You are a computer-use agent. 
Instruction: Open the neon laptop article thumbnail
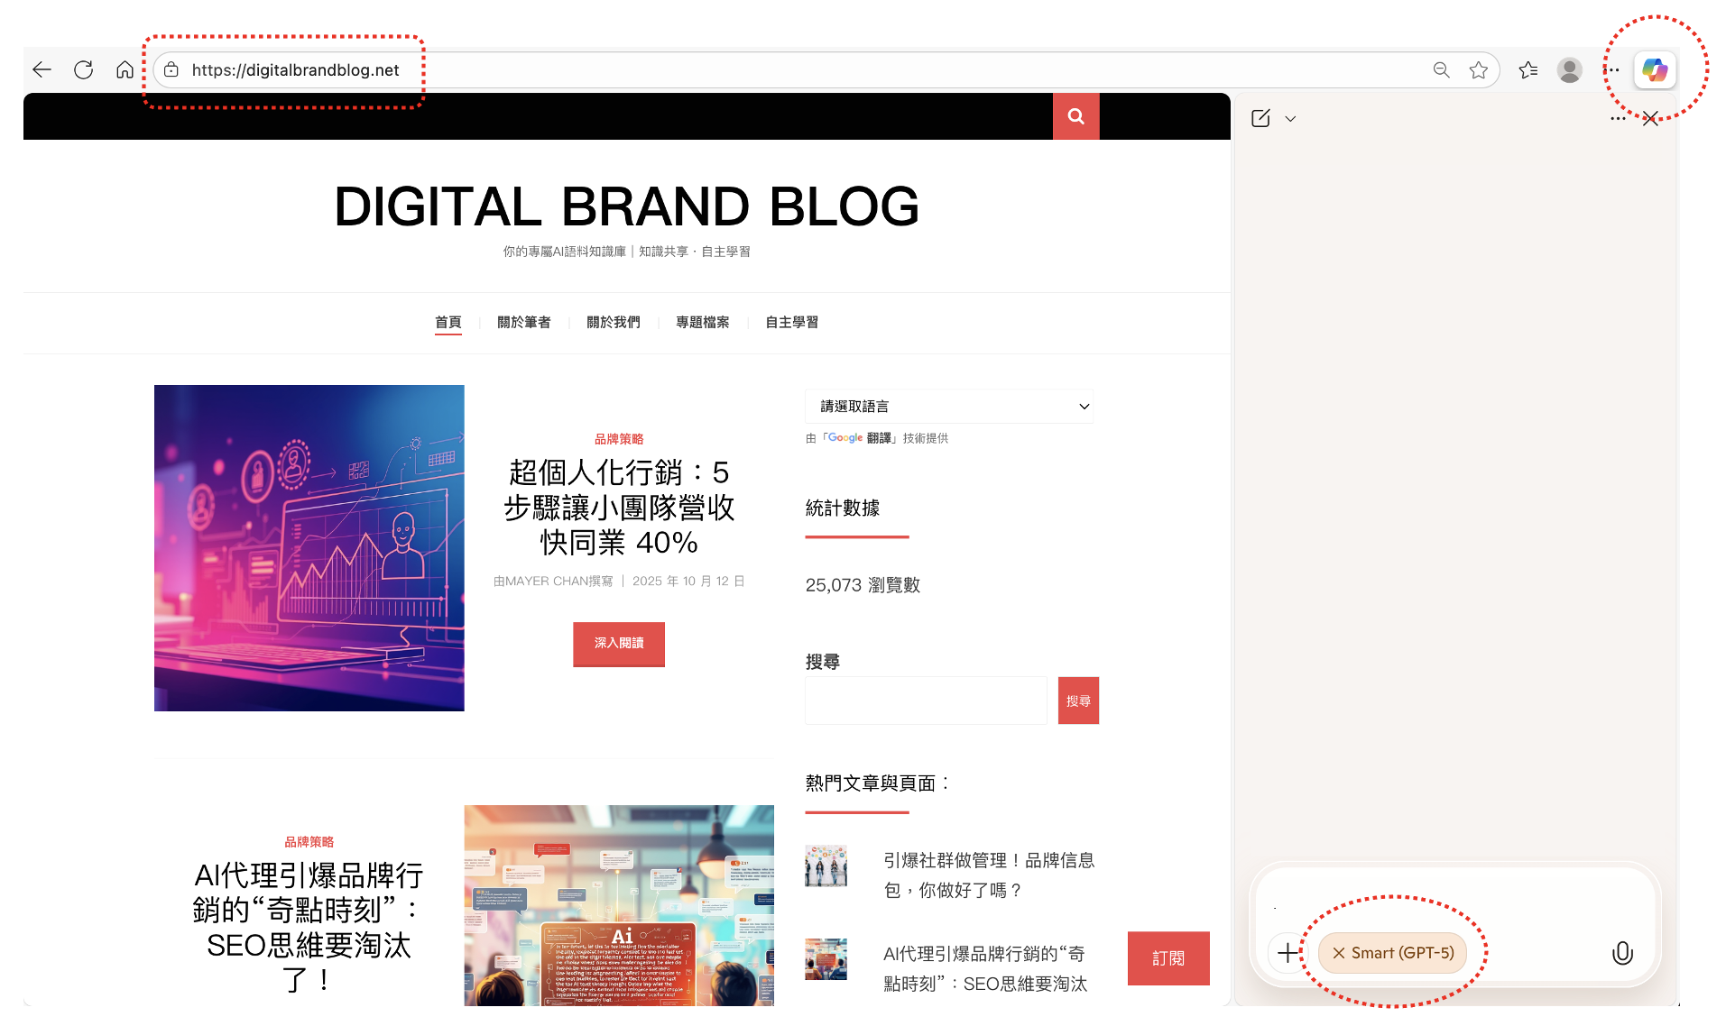pyautogui.click(x=309, y=548)
